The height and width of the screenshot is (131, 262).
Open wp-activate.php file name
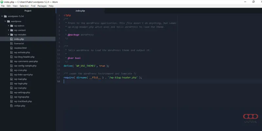click(22, 52)
